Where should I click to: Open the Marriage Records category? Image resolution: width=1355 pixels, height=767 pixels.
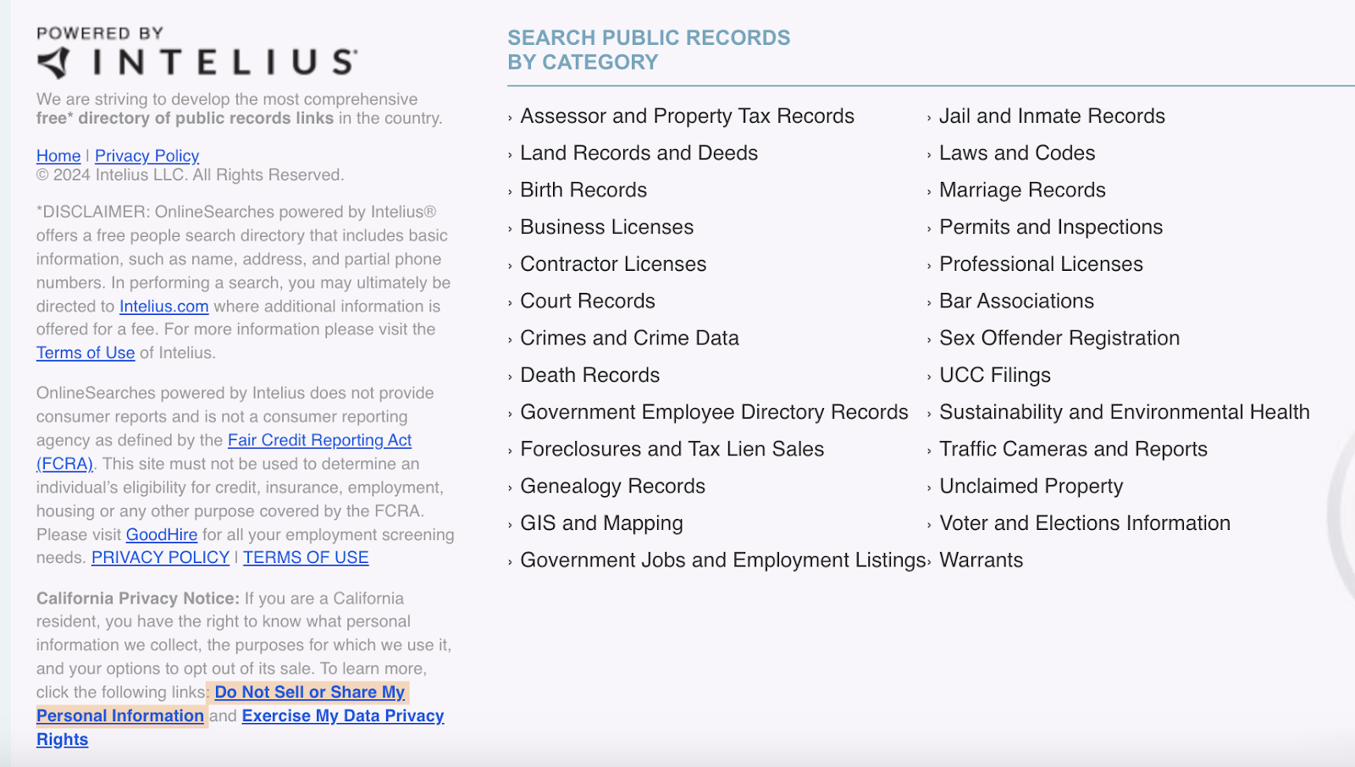pyautogui.click(x=1022, y=190)
